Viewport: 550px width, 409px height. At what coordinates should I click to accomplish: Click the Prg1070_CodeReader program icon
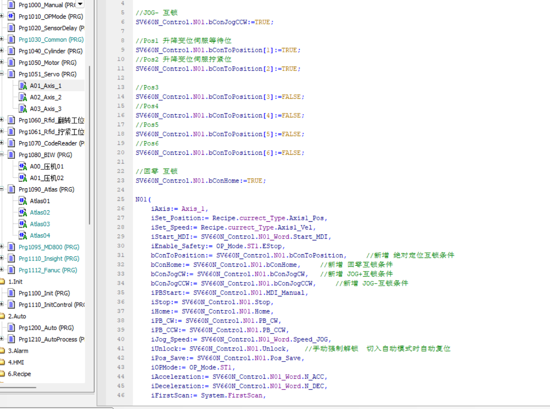pyautogui.click(x=11, y=143)
